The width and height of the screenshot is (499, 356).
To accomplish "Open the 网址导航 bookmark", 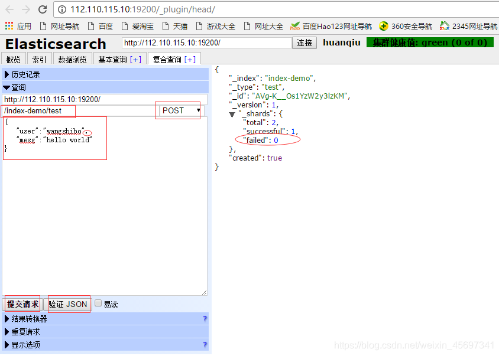I will [60, 26].
